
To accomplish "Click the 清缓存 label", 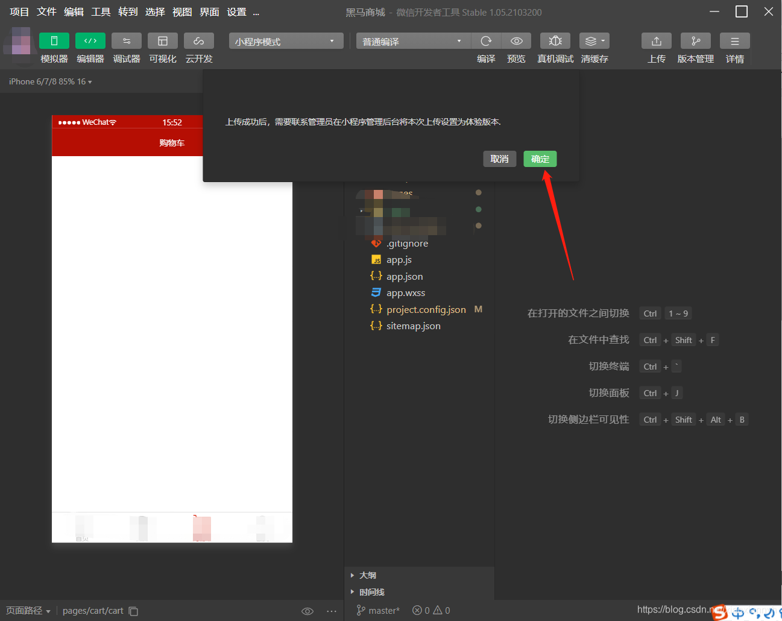I will point(594,58).
